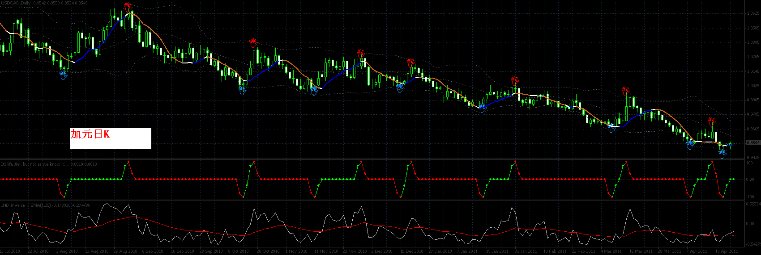Click the blue buy hand near 3 Aug 2010

(x=64, y=75)
